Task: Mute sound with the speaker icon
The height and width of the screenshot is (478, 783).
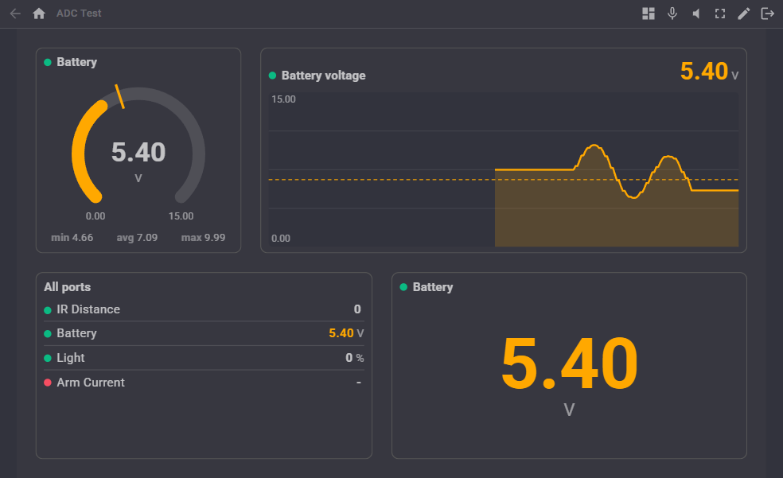Action: click(695, 14)
